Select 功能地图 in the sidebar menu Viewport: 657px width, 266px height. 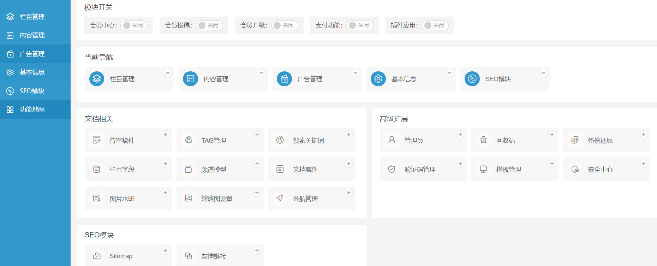point(32,110)
